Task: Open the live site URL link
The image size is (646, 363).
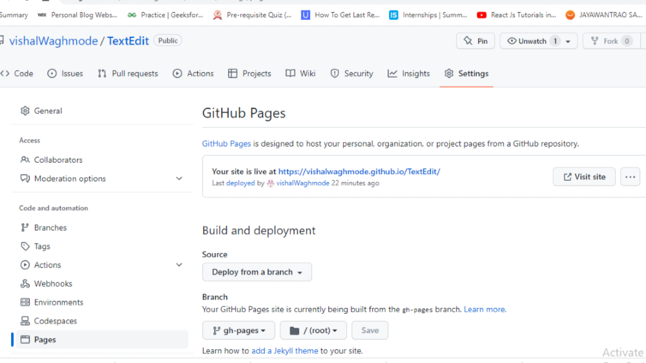Action: (x=359, y=172)
